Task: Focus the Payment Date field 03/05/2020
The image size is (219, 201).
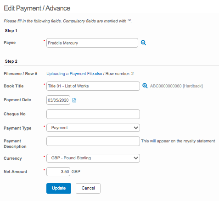Action: (58, 100)
